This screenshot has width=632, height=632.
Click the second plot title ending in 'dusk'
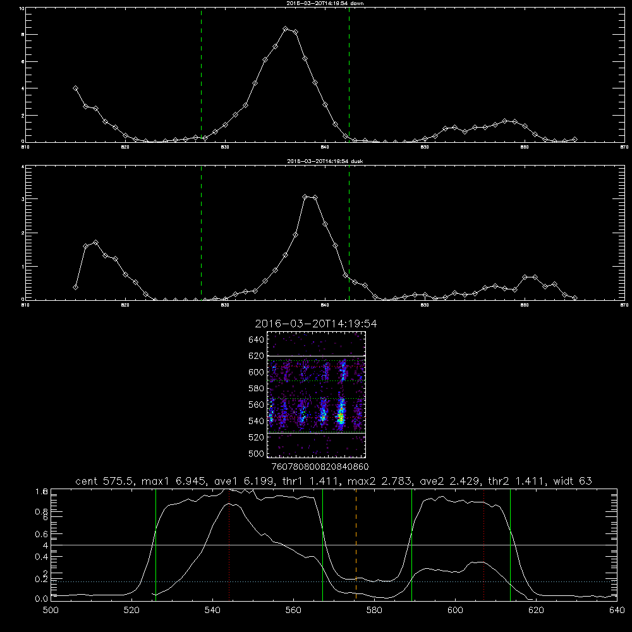(325, 161)
